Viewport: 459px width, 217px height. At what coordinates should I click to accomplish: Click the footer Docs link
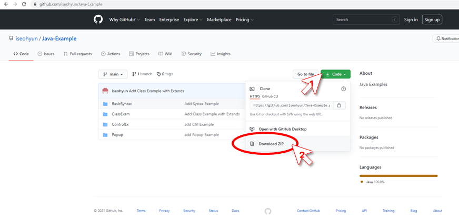tap(235, 211)
